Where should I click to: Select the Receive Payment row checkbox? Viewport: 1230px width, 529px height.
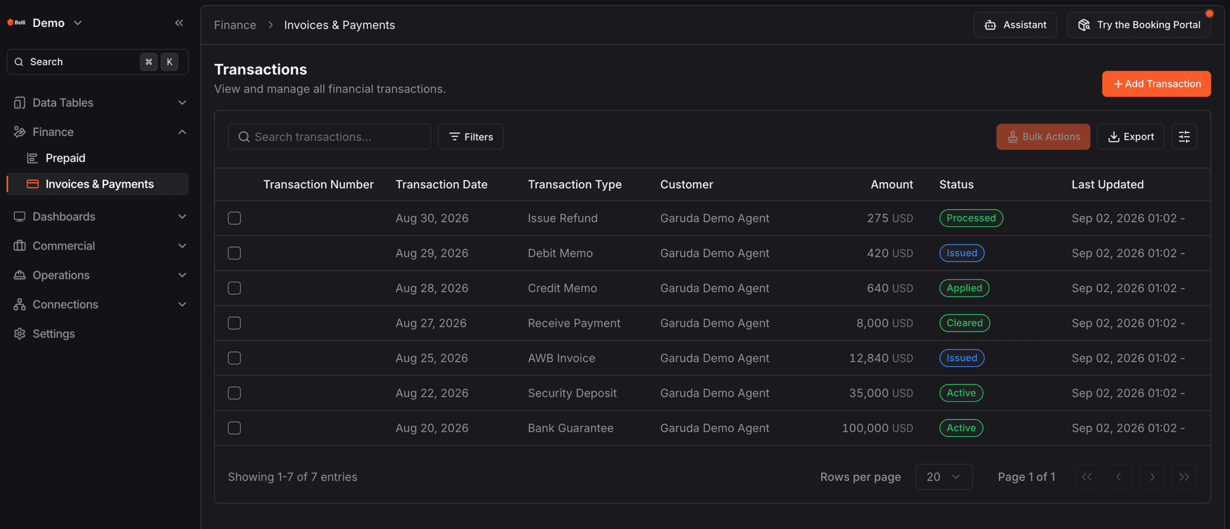coord(234,324)
